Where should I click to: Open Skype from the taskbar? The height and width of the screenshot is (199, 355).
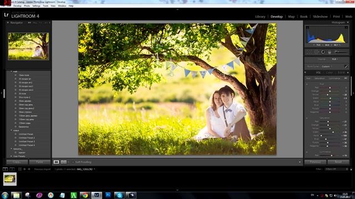[x=119, y=195]
